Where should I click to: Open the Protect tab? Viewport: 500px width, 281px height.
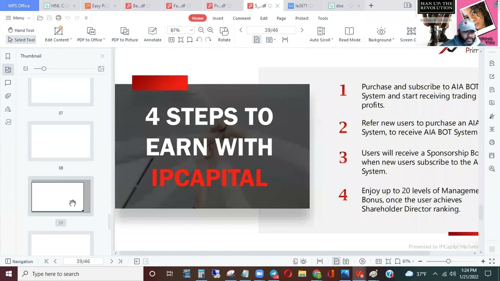[302, 18]
